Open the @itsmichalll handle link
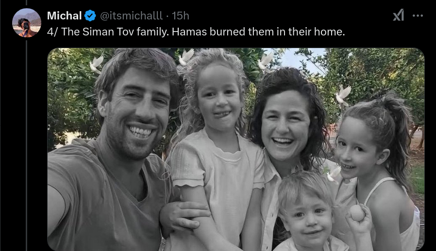This screenshot has width=436, height=251. pos(131,16)
